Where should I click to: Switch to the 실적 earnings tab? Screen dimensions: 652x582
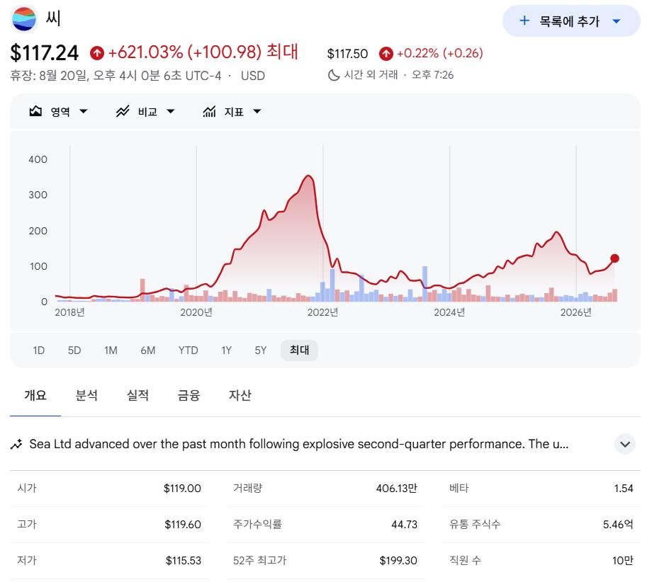[x=137, y=395]
